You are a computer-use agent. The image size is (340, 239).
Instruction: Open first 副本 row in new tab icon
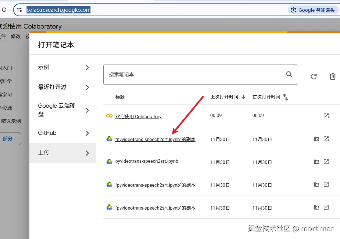coord(326,138)
